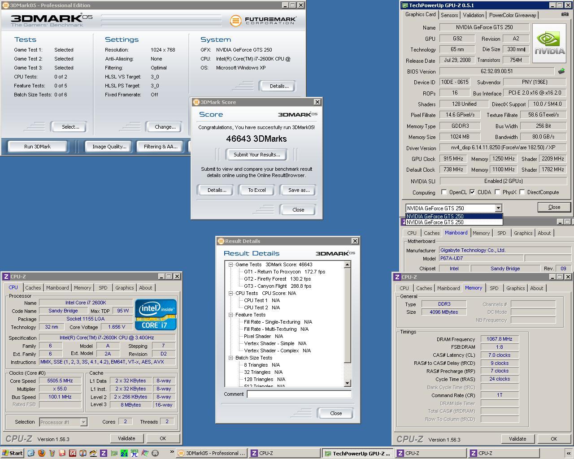The height and width of the screenshot is (459, 574).
Task: Click the TechPowerUp GPU-Z taskbar button
Action: (357, 453)
